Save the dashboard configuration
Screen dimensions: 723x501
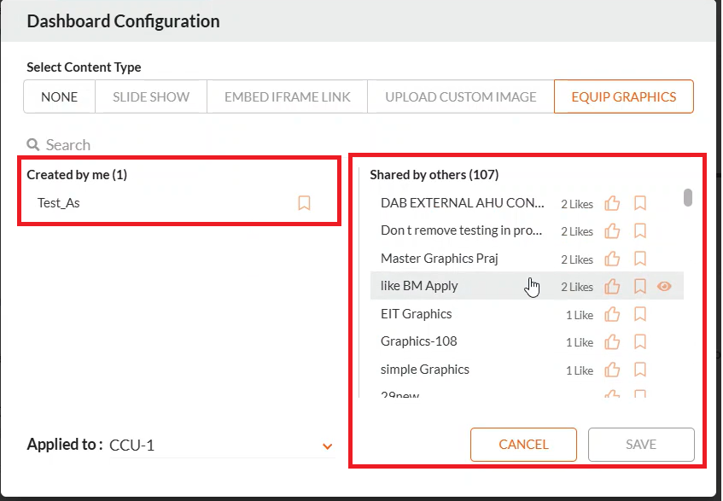coord(641,444)
